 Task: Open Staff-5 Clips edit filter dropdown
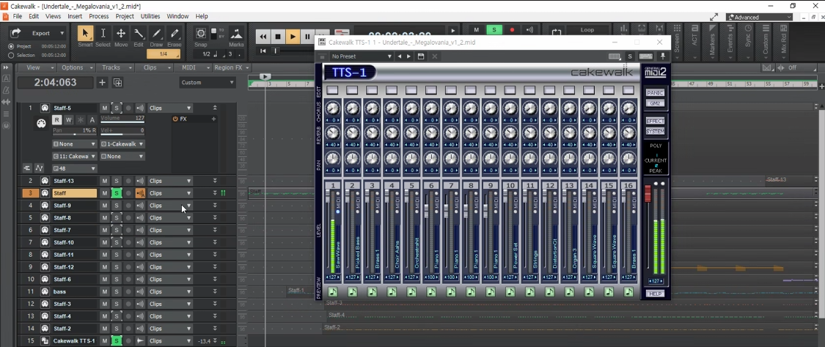coord(170,108)
